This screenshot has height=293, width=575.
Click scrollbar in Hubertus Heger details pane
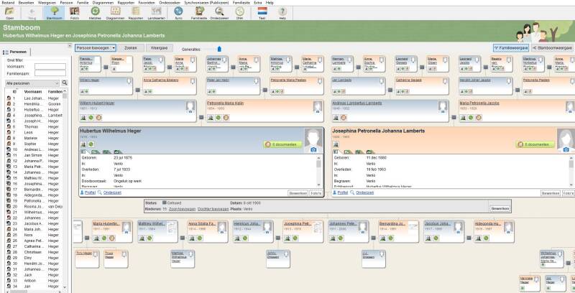[318, 171]
